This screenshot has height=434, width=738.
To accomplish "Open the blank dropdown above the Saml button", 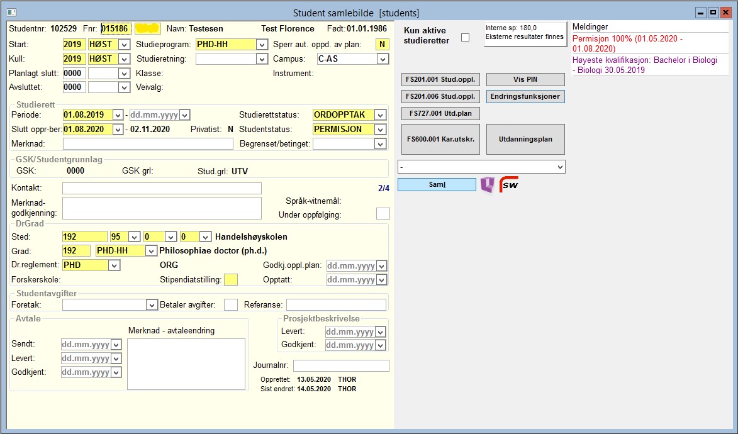I will tap(481, 167).
